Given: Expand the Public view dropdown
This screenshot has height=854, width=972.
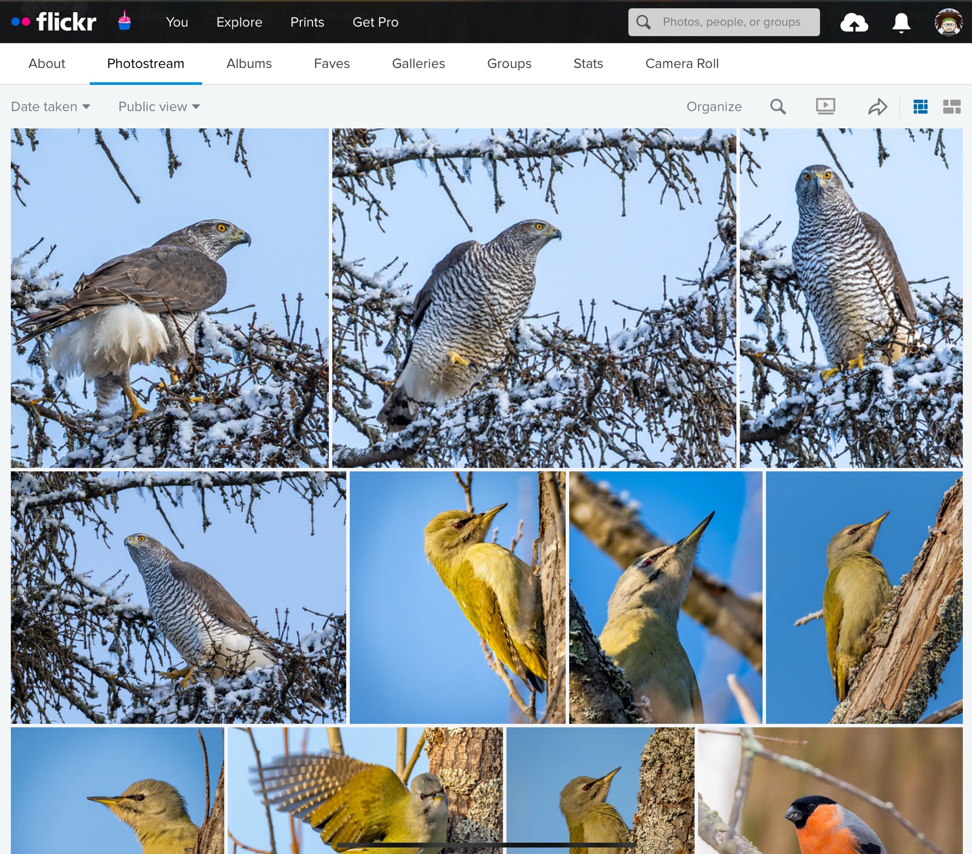Looking at the screenshot, I should pyautogui.click(x=159, y=106).
